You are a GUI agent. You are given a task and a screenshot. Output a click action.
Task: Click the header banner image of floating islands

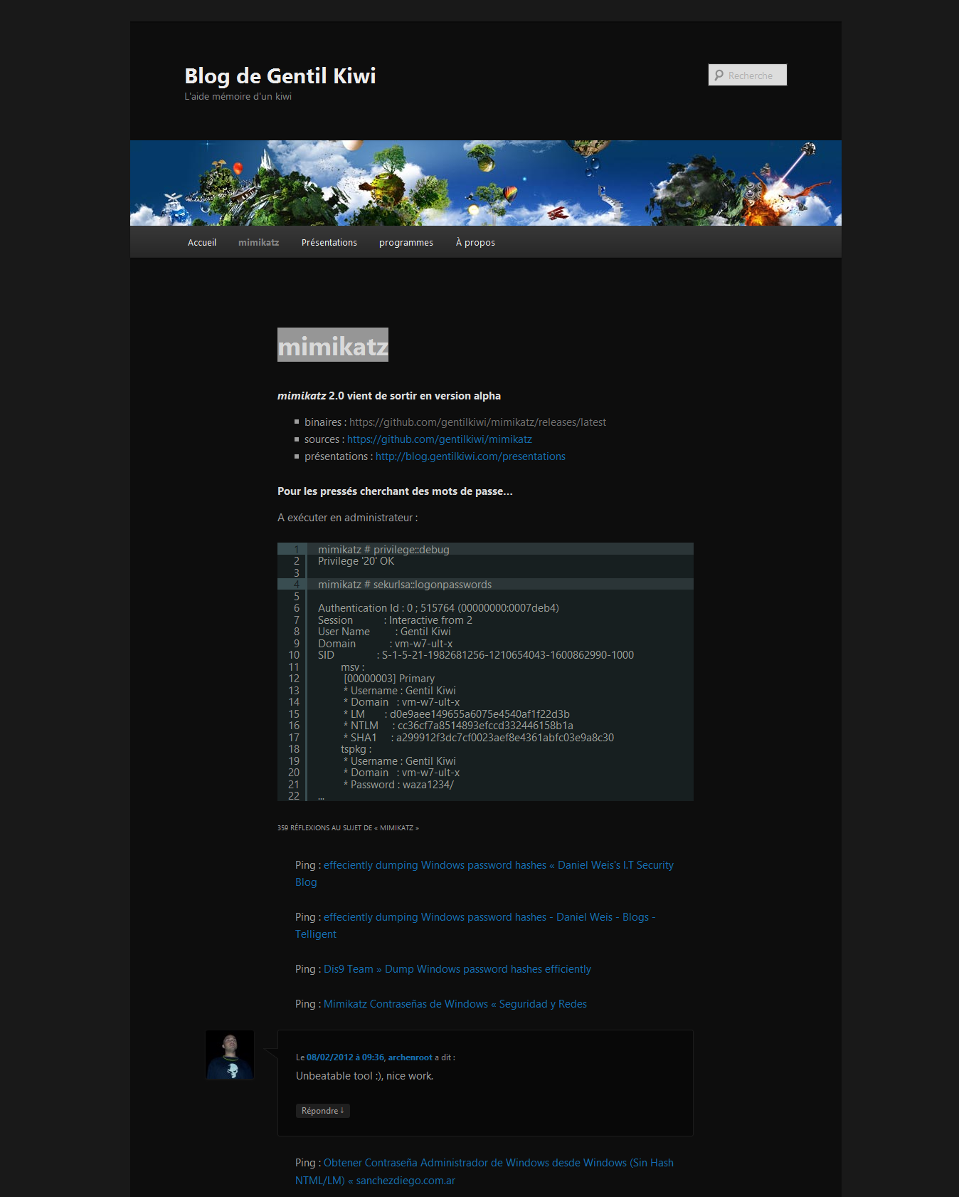(486, 183)
